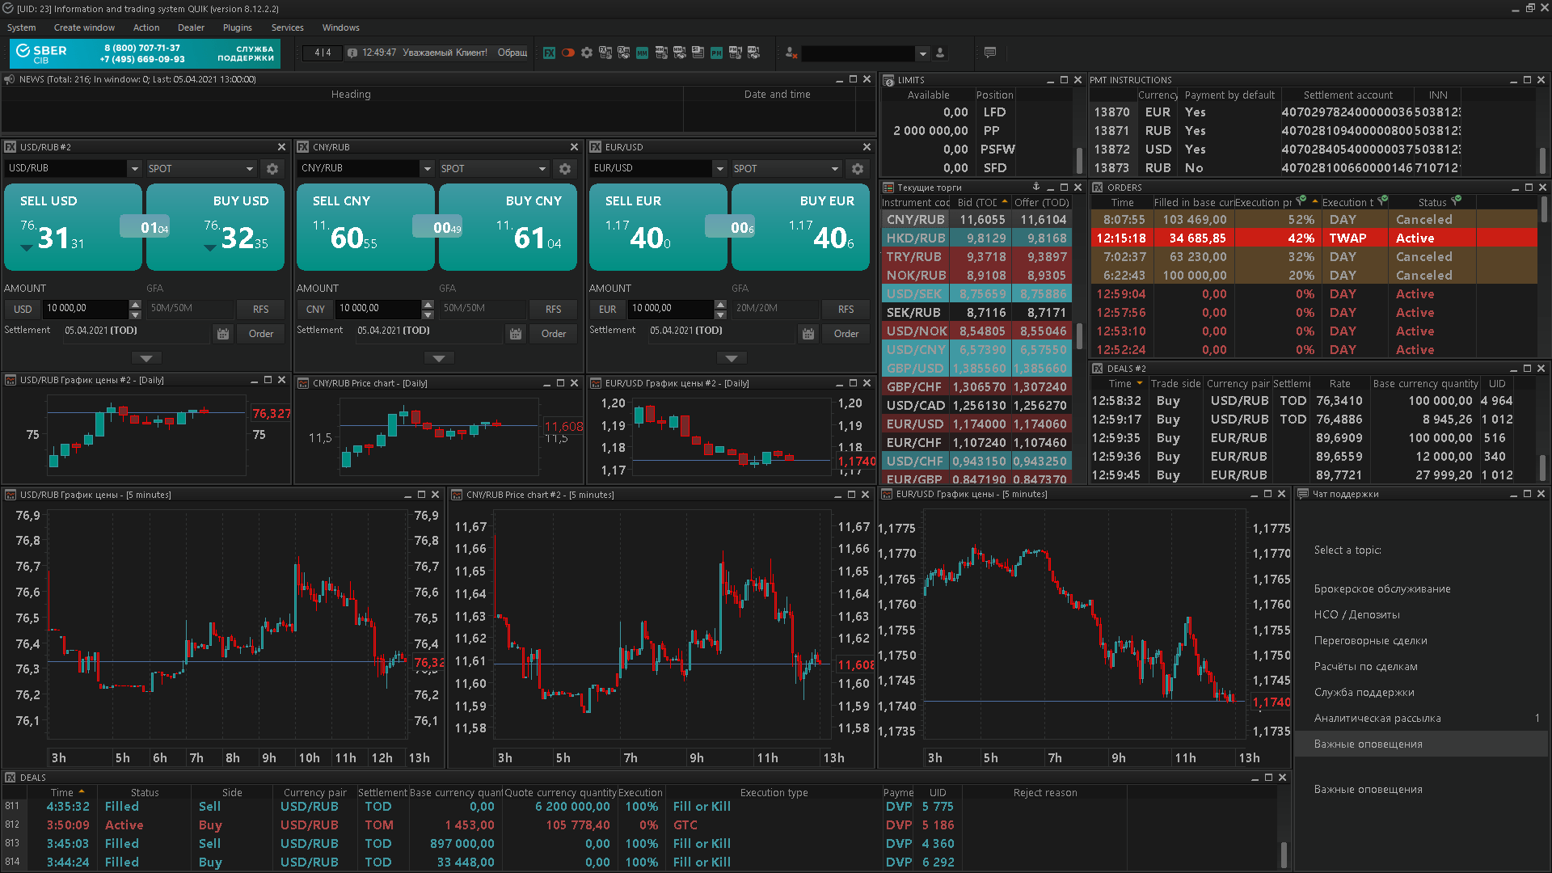Image resolution: width=1552 pixels, height=873 pixels.
Task: Expand the USD/RUB currency pair dropdown
Action: [134, 169]
